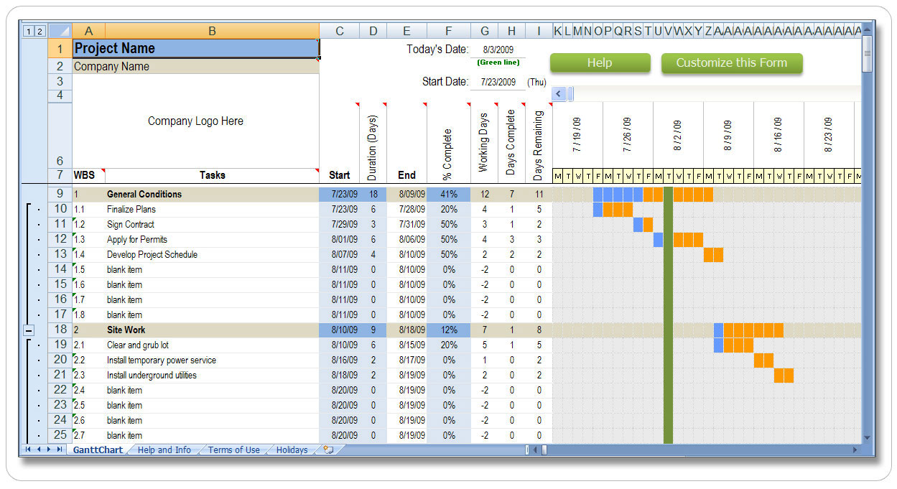Click the Customize this Form button
The image size is (897, 489).
[x=732, y=63]
